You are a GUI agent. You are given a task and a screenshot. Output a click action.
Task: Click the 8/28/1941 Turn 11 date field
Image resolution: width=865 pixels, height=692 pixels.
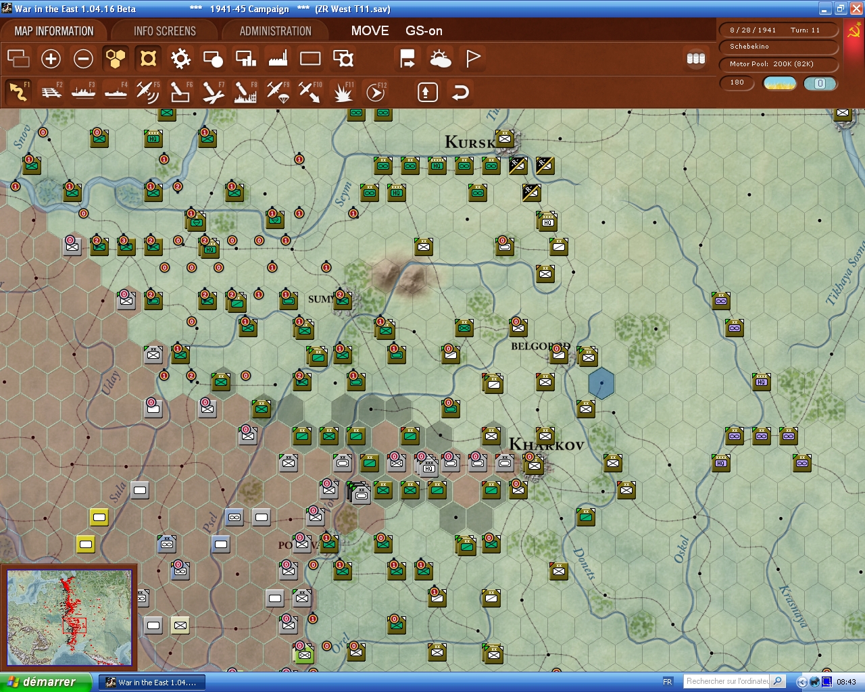(x=778, y=30)
